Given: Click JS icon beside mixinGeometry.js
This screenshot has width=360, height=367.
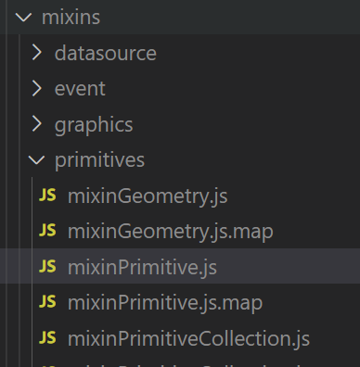Looking at the screenshot, I should tap(47, 196).
